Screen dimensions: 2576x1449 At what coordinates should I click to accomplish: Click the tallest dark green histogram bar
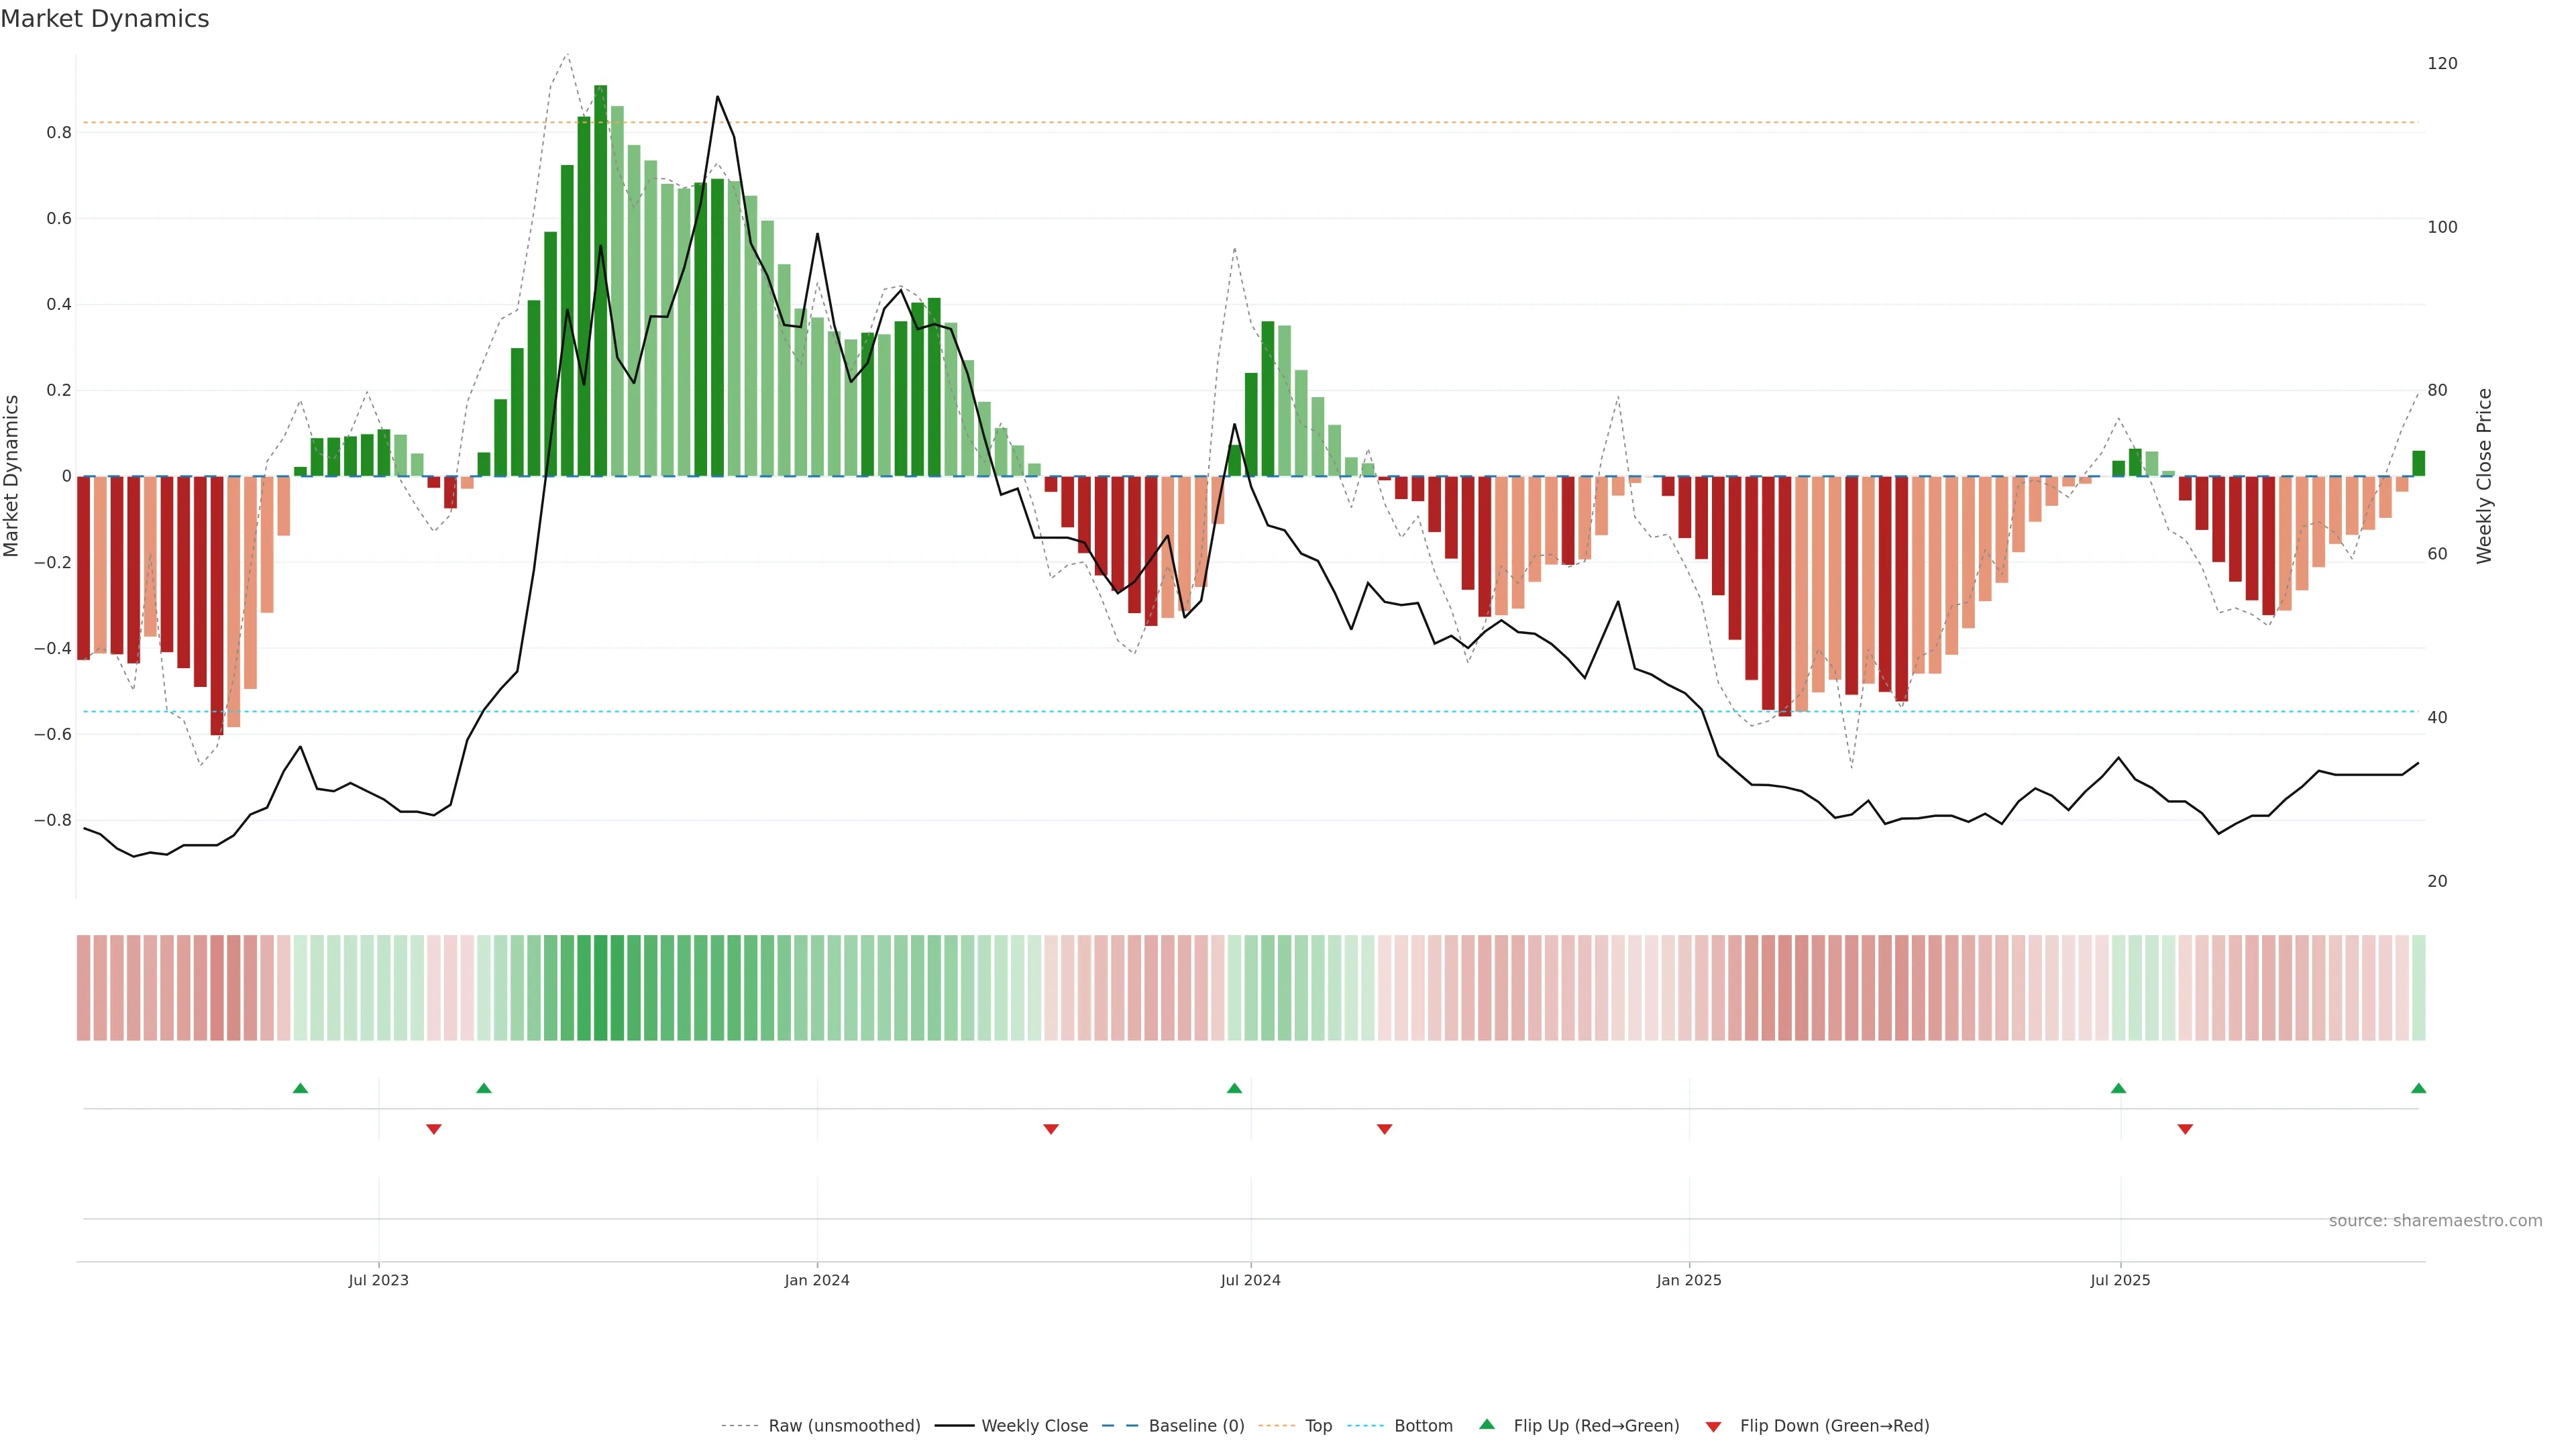click(x=600, y=280)
